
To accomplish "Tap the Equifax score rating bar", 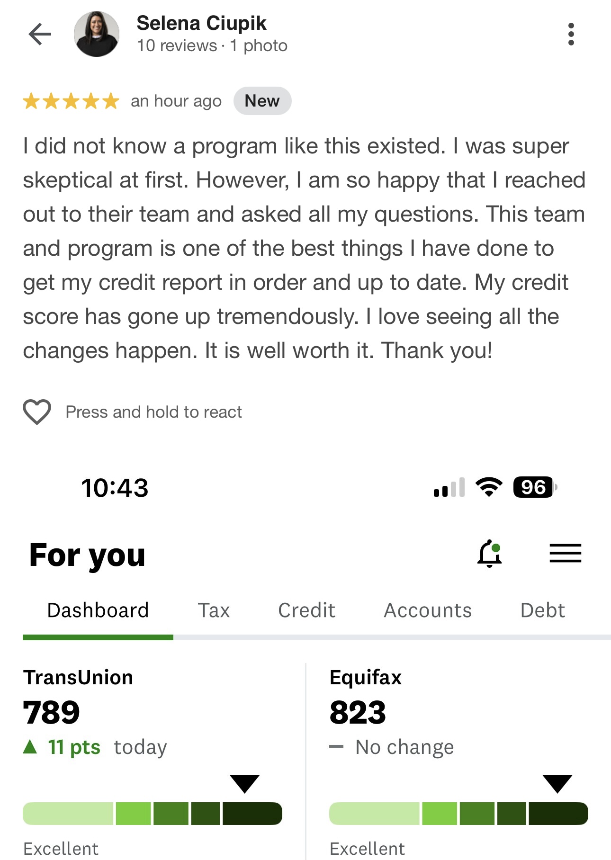I will click(458, 814).
